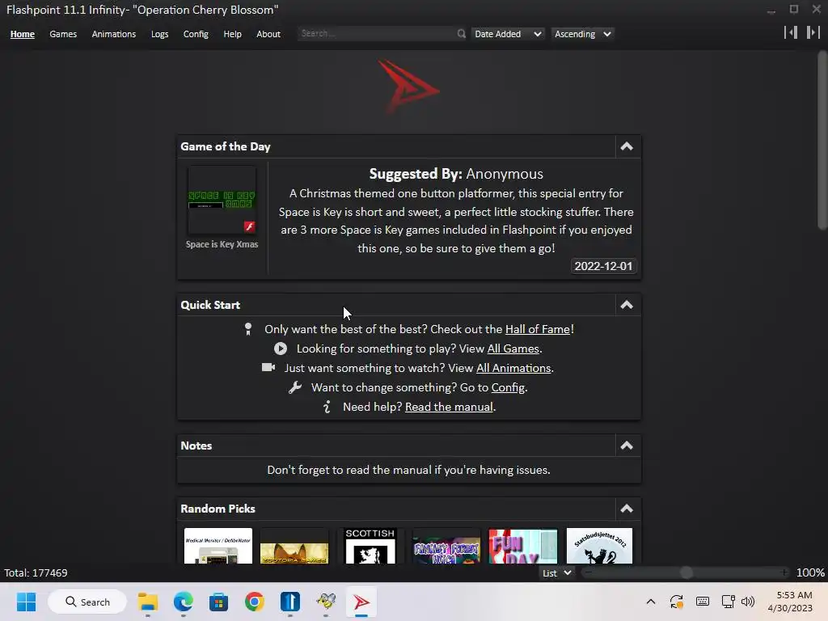
Task: Click the Hall of Fame badge icon
Action: point(248,330)
